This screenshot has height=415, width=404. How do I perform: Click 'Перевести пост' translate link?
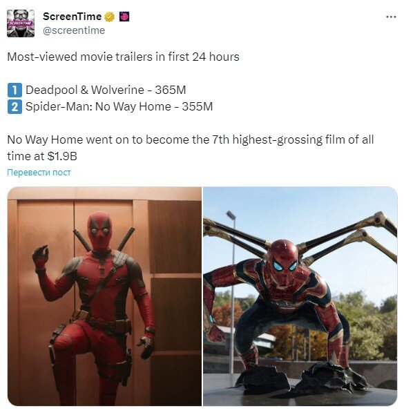pos(39,173)
